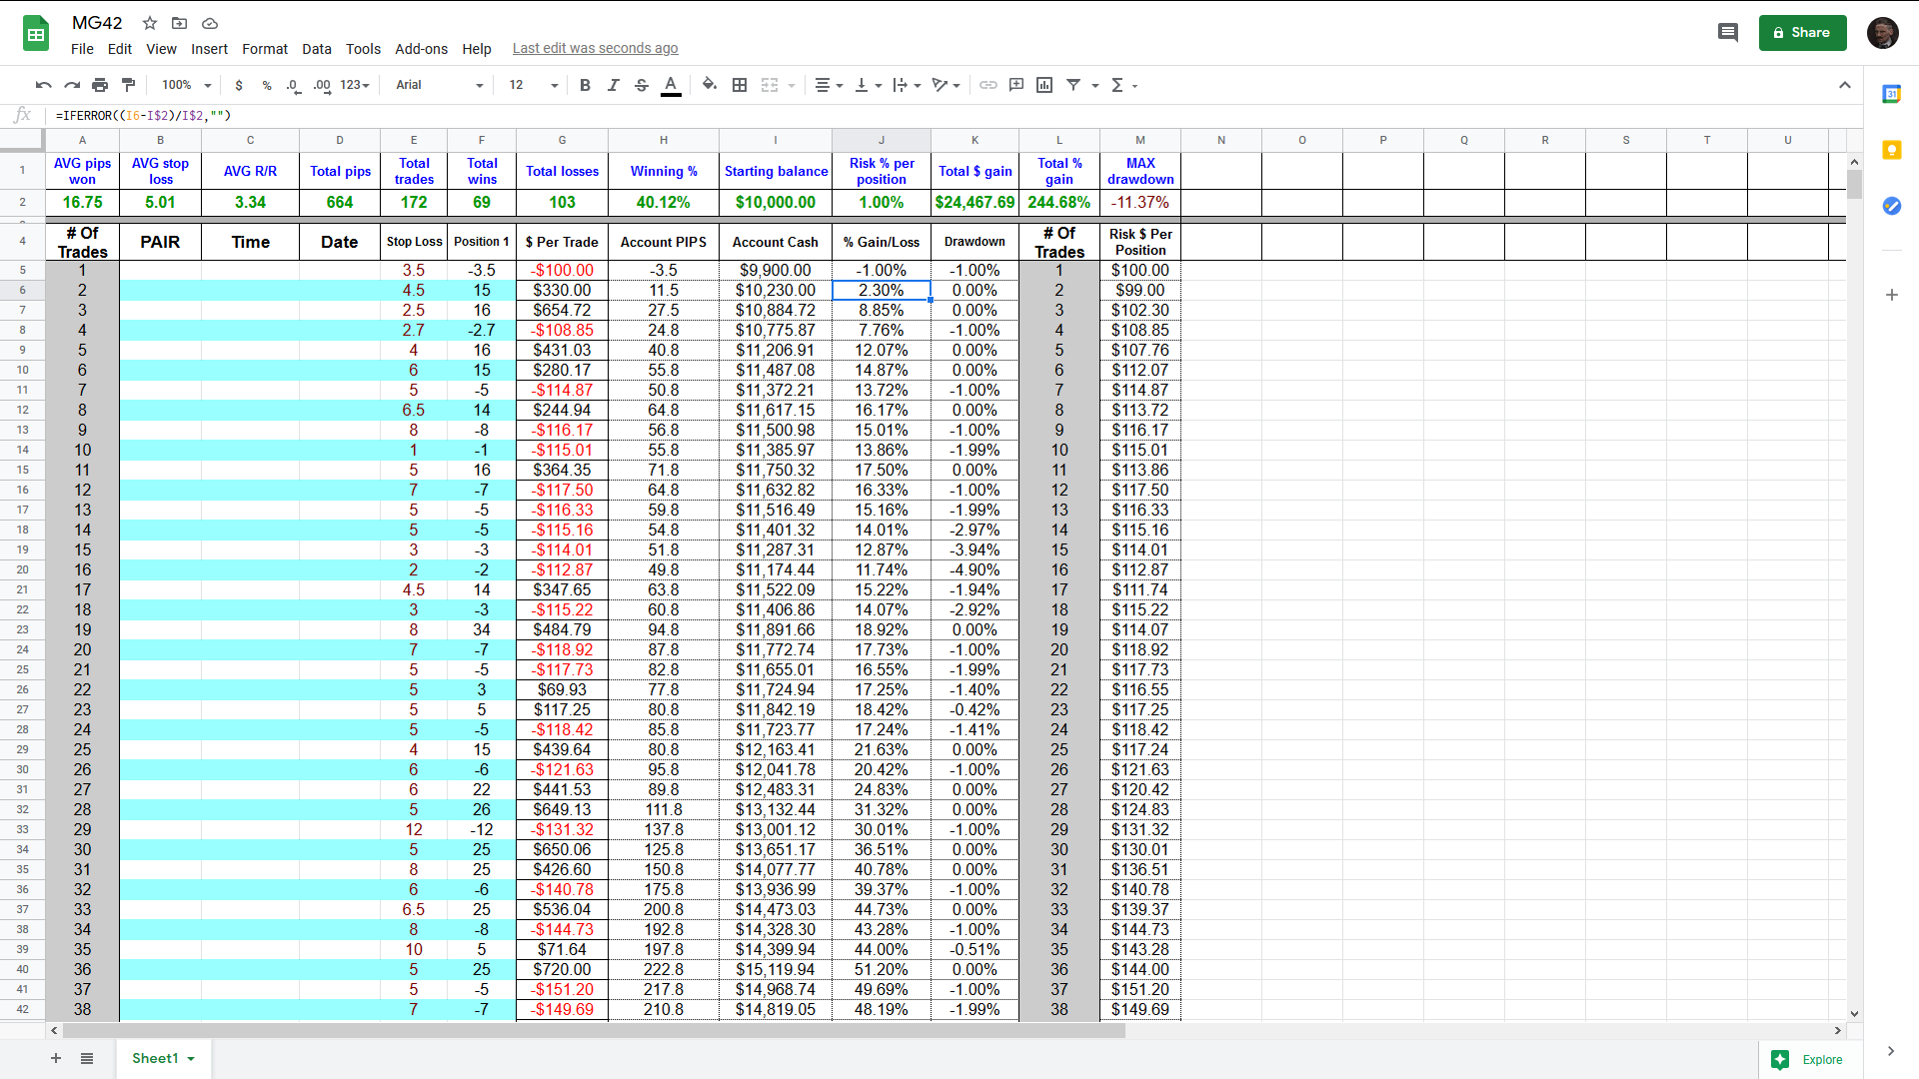Viewport: 1919px width, 1079px height.
Task: Switch to the Sheet1 tab
Action: [x=155, y=1058]
